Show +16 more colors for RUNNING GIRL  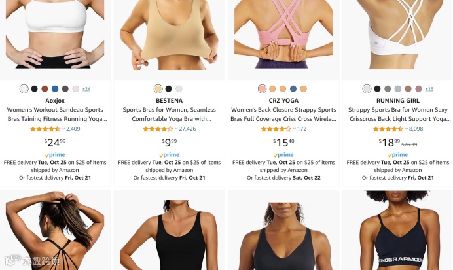[429, 89]
